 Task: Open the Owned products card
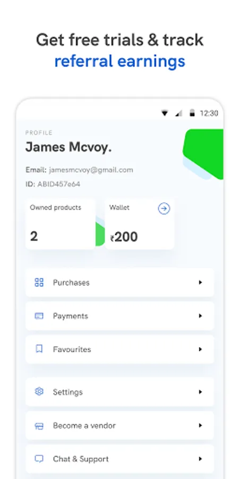pyautogui.click(x=61, y=224)
